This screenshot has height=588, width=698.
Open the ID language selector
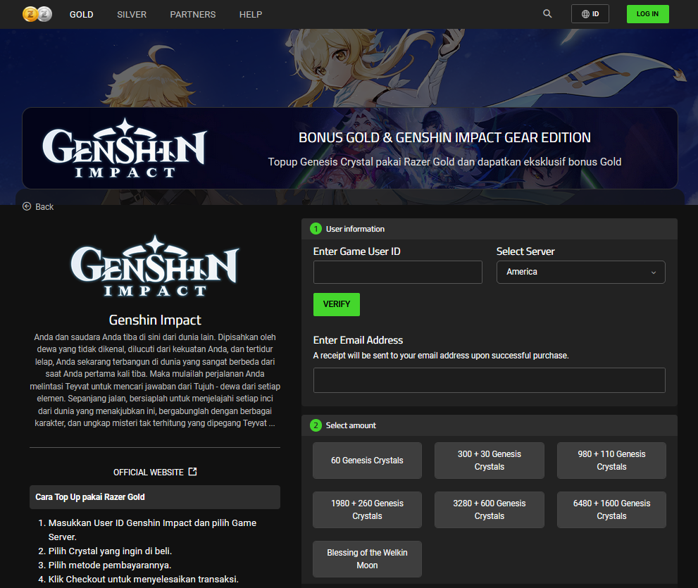[590, 14]
